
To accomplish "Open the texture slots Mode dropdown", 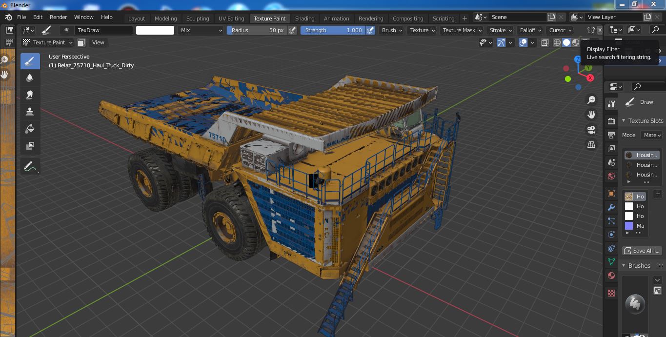I will coord(652,135).
